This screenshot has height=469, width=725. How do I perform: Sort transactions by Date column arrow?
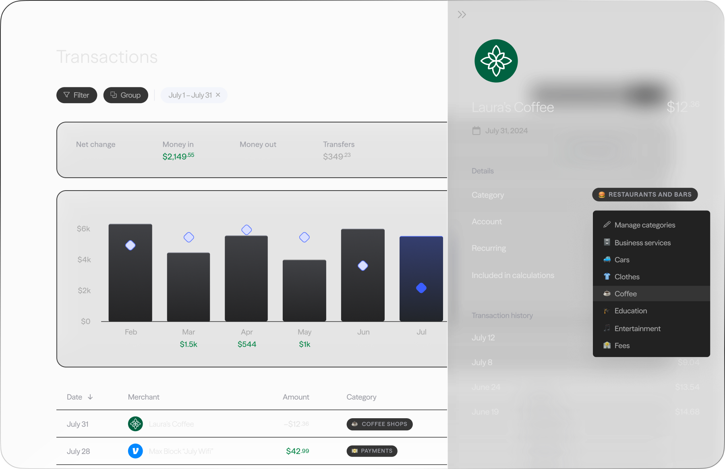tap(90, 397)
